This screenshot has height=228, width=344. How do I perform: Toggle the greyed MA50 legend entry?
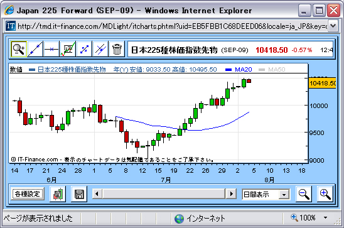(x=272, y=70)
